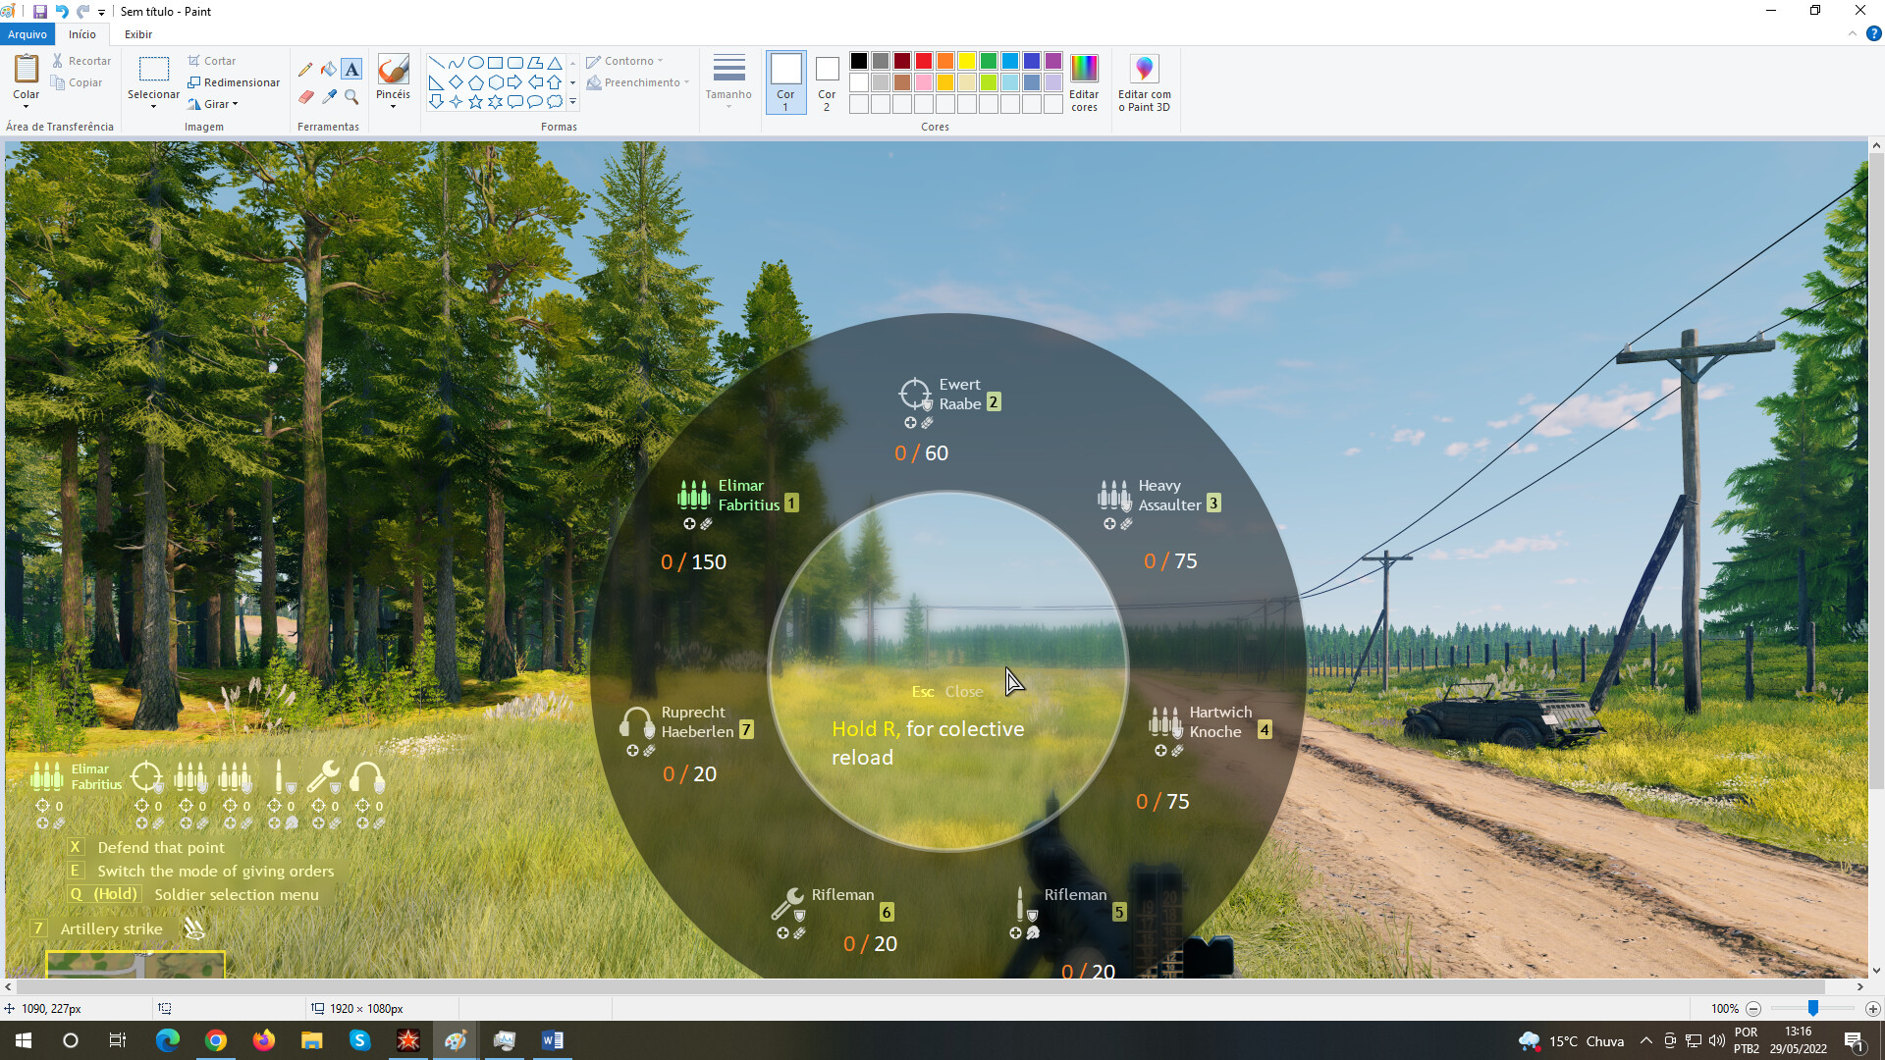Viewport: 1885px width, 1060px height.
Task: Click the zoom in plus button
Action: coord(1872,1008)
